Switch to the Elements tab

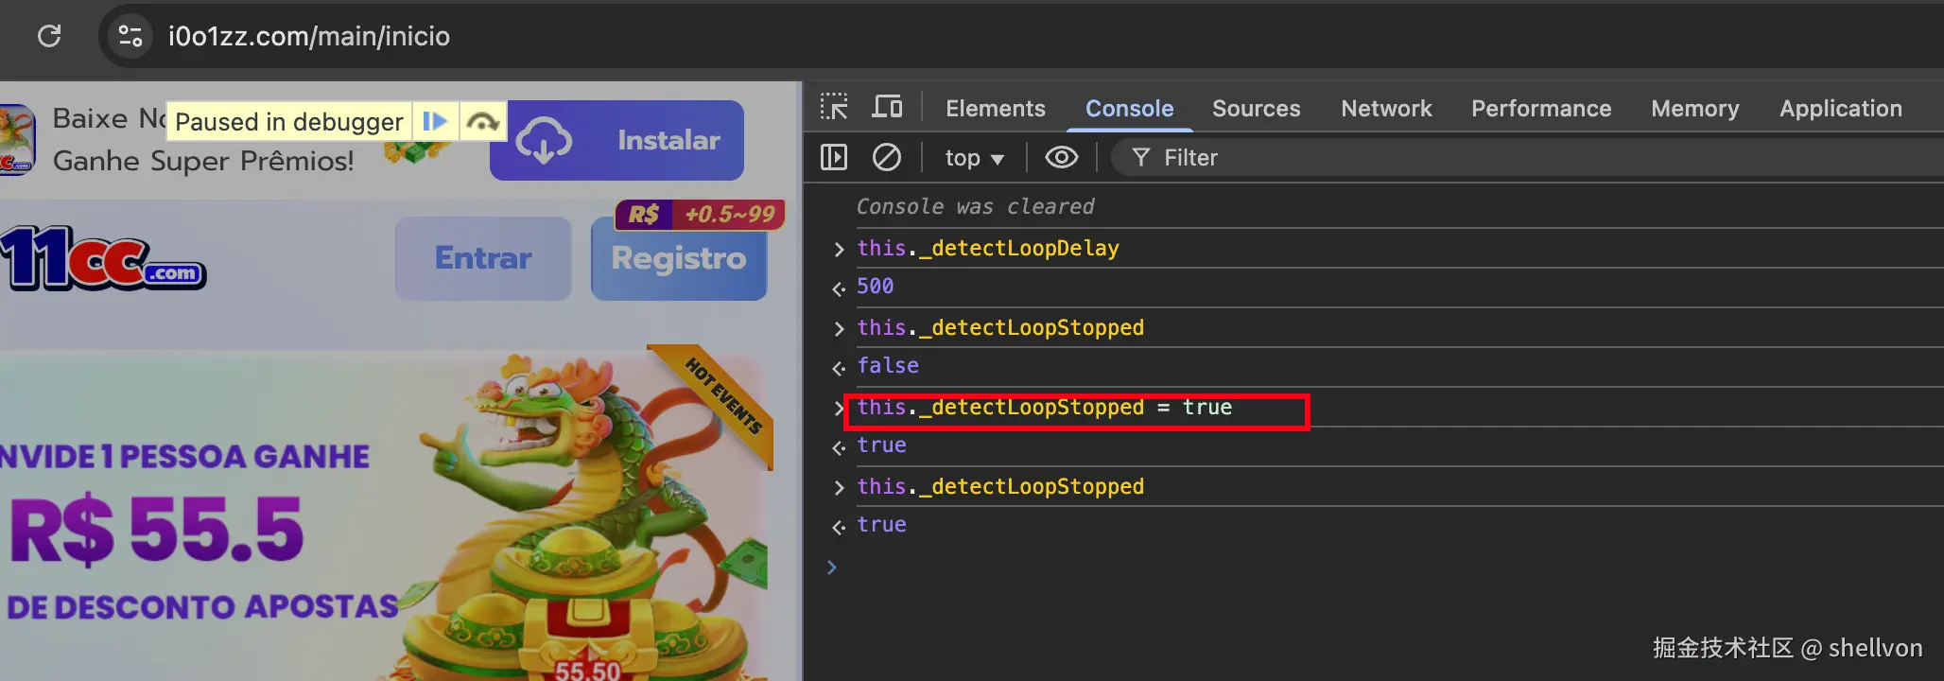pos(995,108)
